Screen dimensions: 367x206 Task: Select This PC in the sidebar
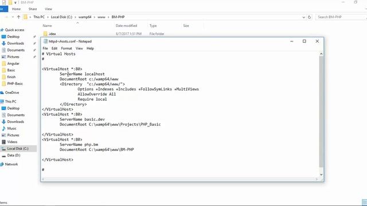tap(10, 102)
